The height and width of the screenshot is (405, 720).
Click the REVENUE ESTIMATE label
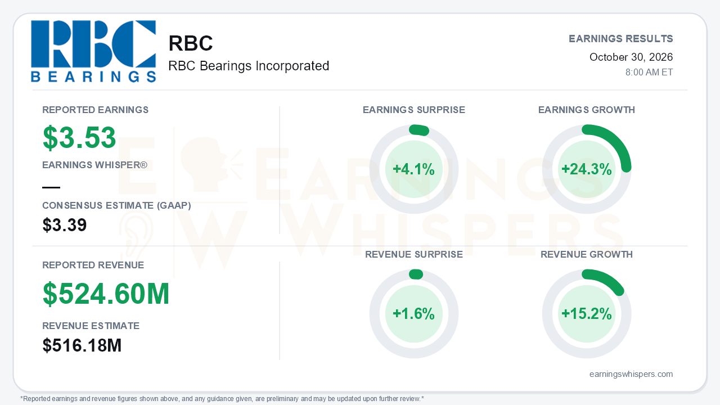click(x=91, y=326)
